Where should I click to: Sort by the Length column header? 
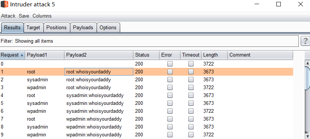coord(214,55)
